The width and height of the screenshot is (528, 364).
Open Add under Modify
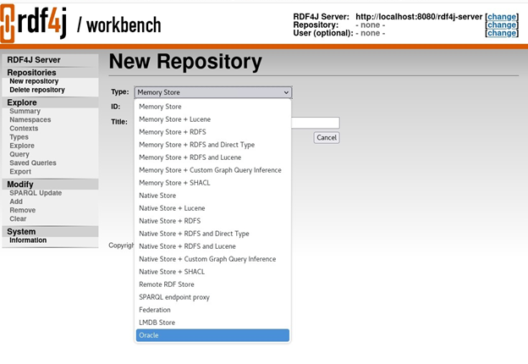16,201
